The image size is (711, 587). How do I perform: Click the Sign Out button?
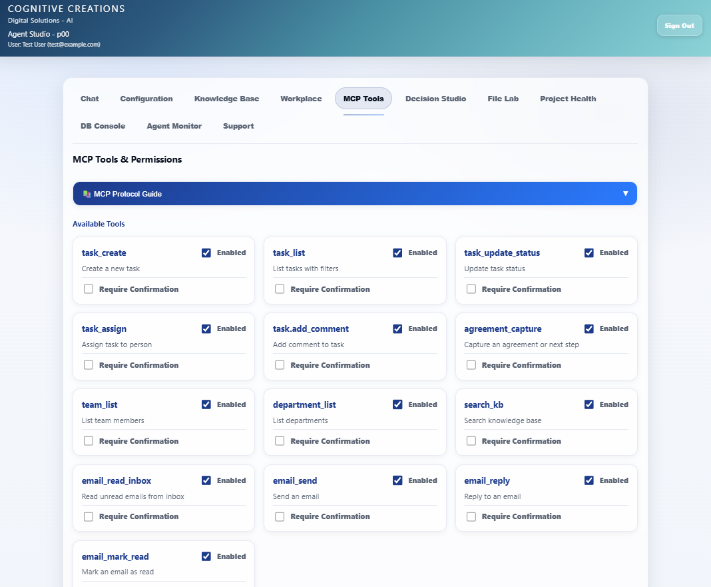click(679, 25)
